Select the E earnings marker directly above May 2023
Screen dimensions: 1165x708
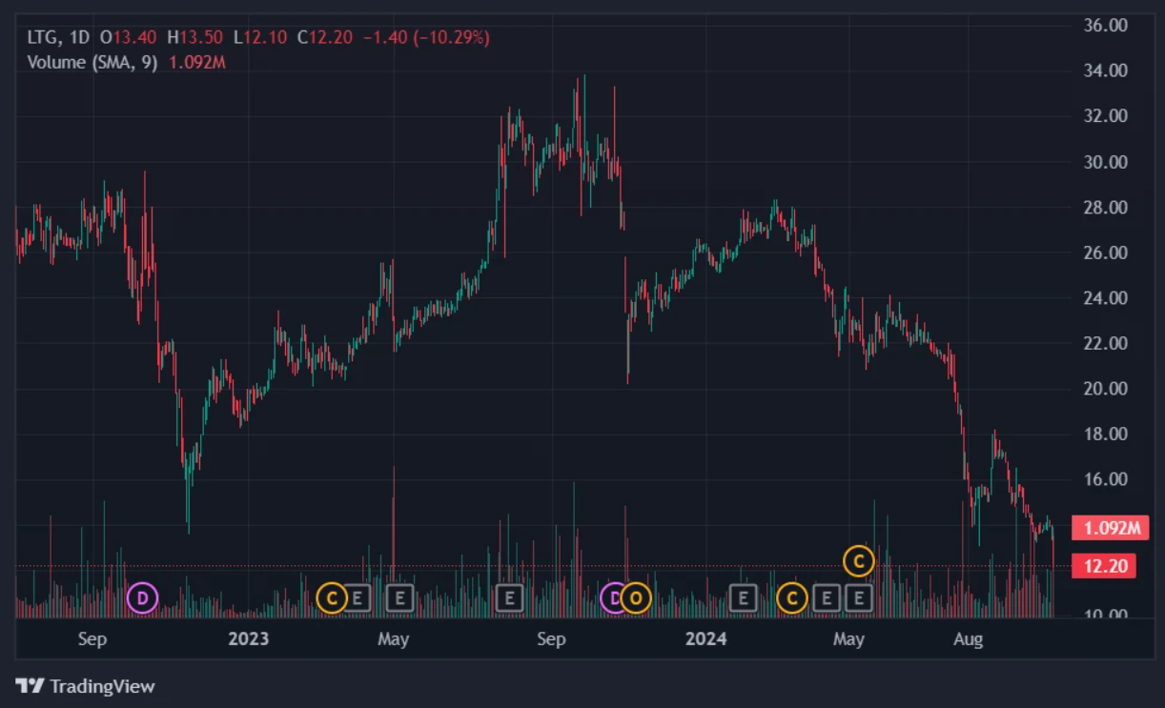pos(400,598)
